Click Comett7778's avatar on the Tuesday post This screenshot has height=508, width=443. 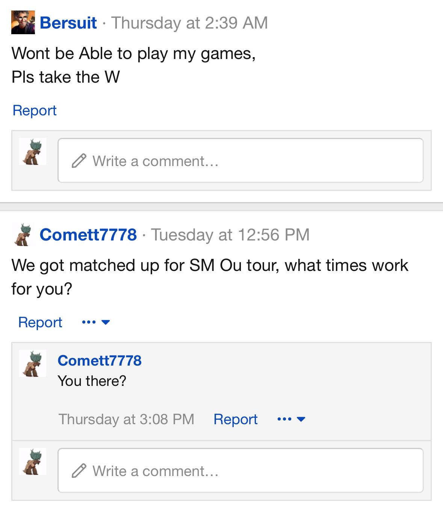coord(23,234)
